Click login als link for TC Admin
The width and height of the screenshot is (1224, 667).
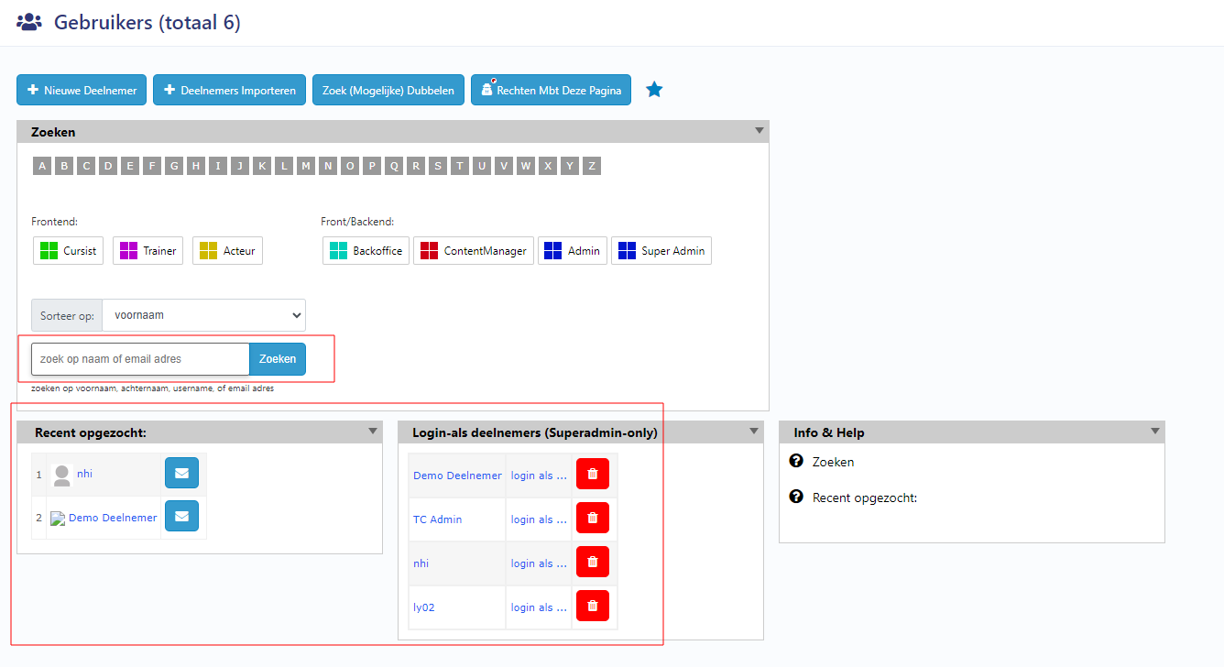(x=539, y=519)
